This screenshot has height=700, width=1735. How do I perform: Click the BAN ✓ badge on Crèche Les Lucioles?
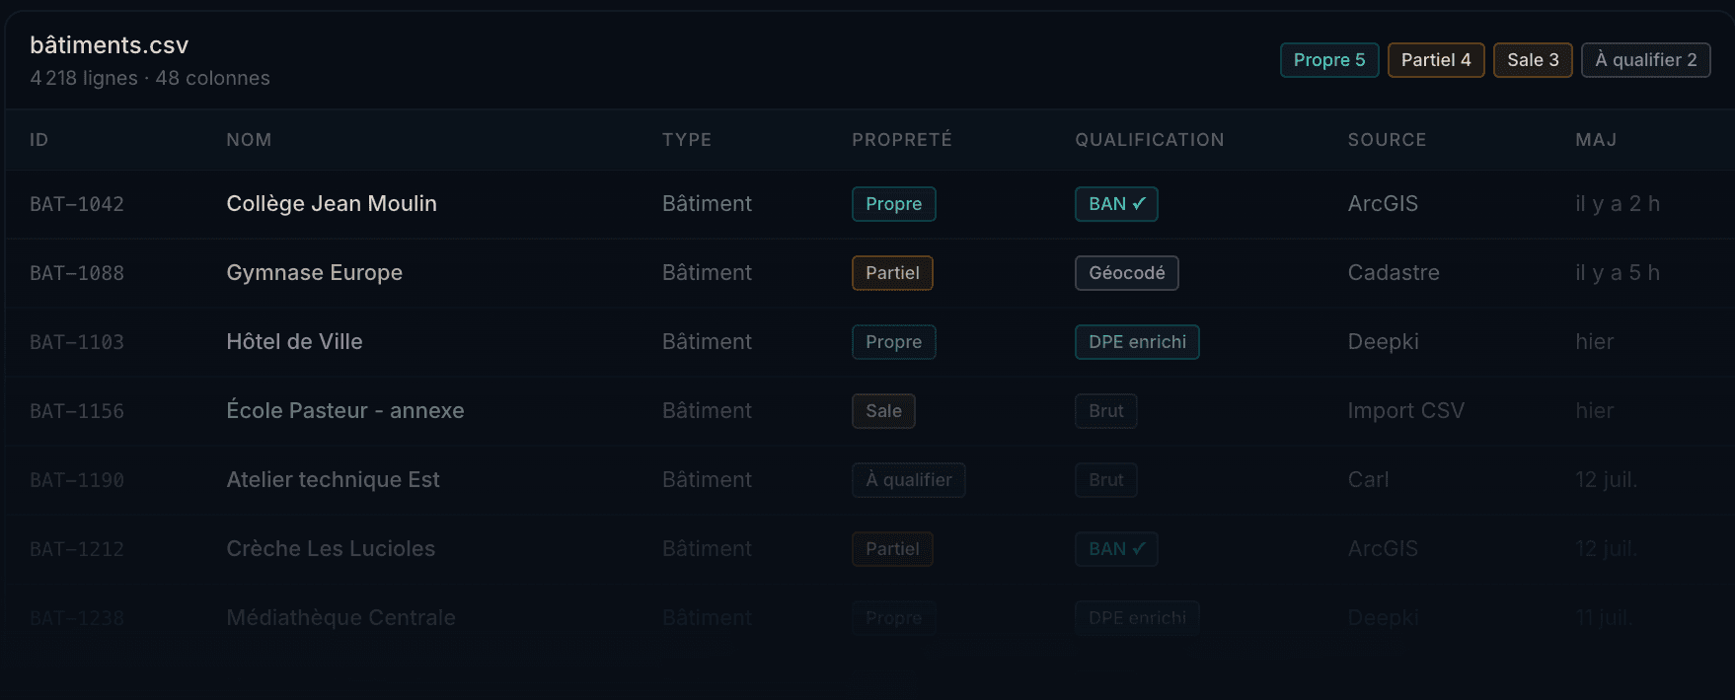pos(1116,549)
